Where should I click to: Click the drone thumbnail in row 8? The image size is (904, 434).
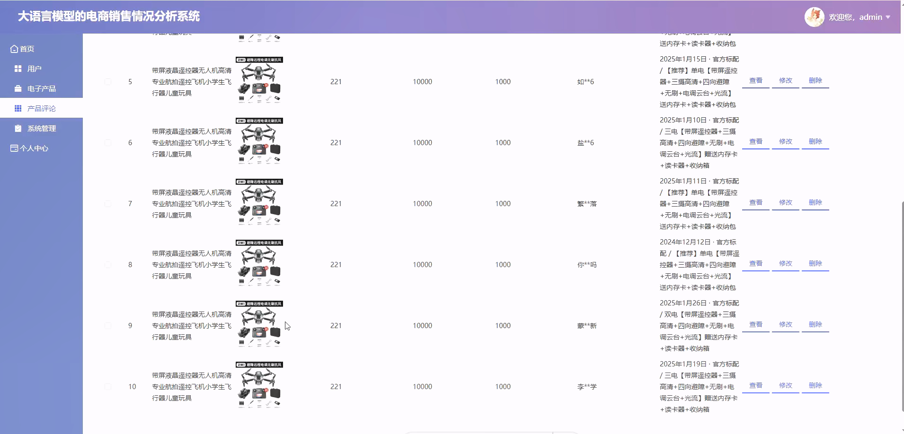(x=259, y=263)
